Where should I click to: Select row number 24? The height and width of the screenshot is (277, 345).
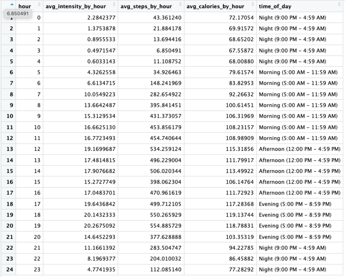click(x=9, y=270)
